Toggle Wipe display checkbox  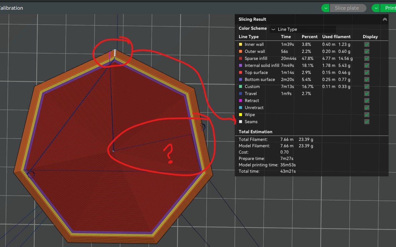point(367,115)
